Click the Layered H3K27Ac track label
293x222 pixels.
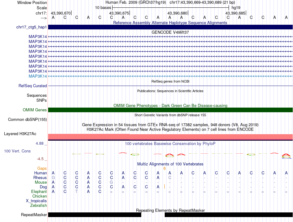20,134
